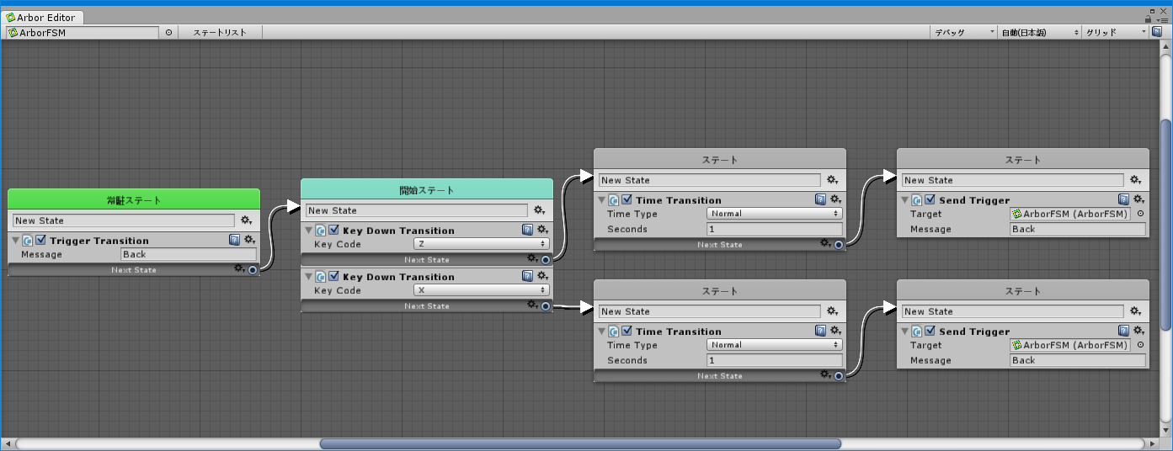Toggle the upper Time Transition checkbox

pyautogui.click(x=626, y=200)
